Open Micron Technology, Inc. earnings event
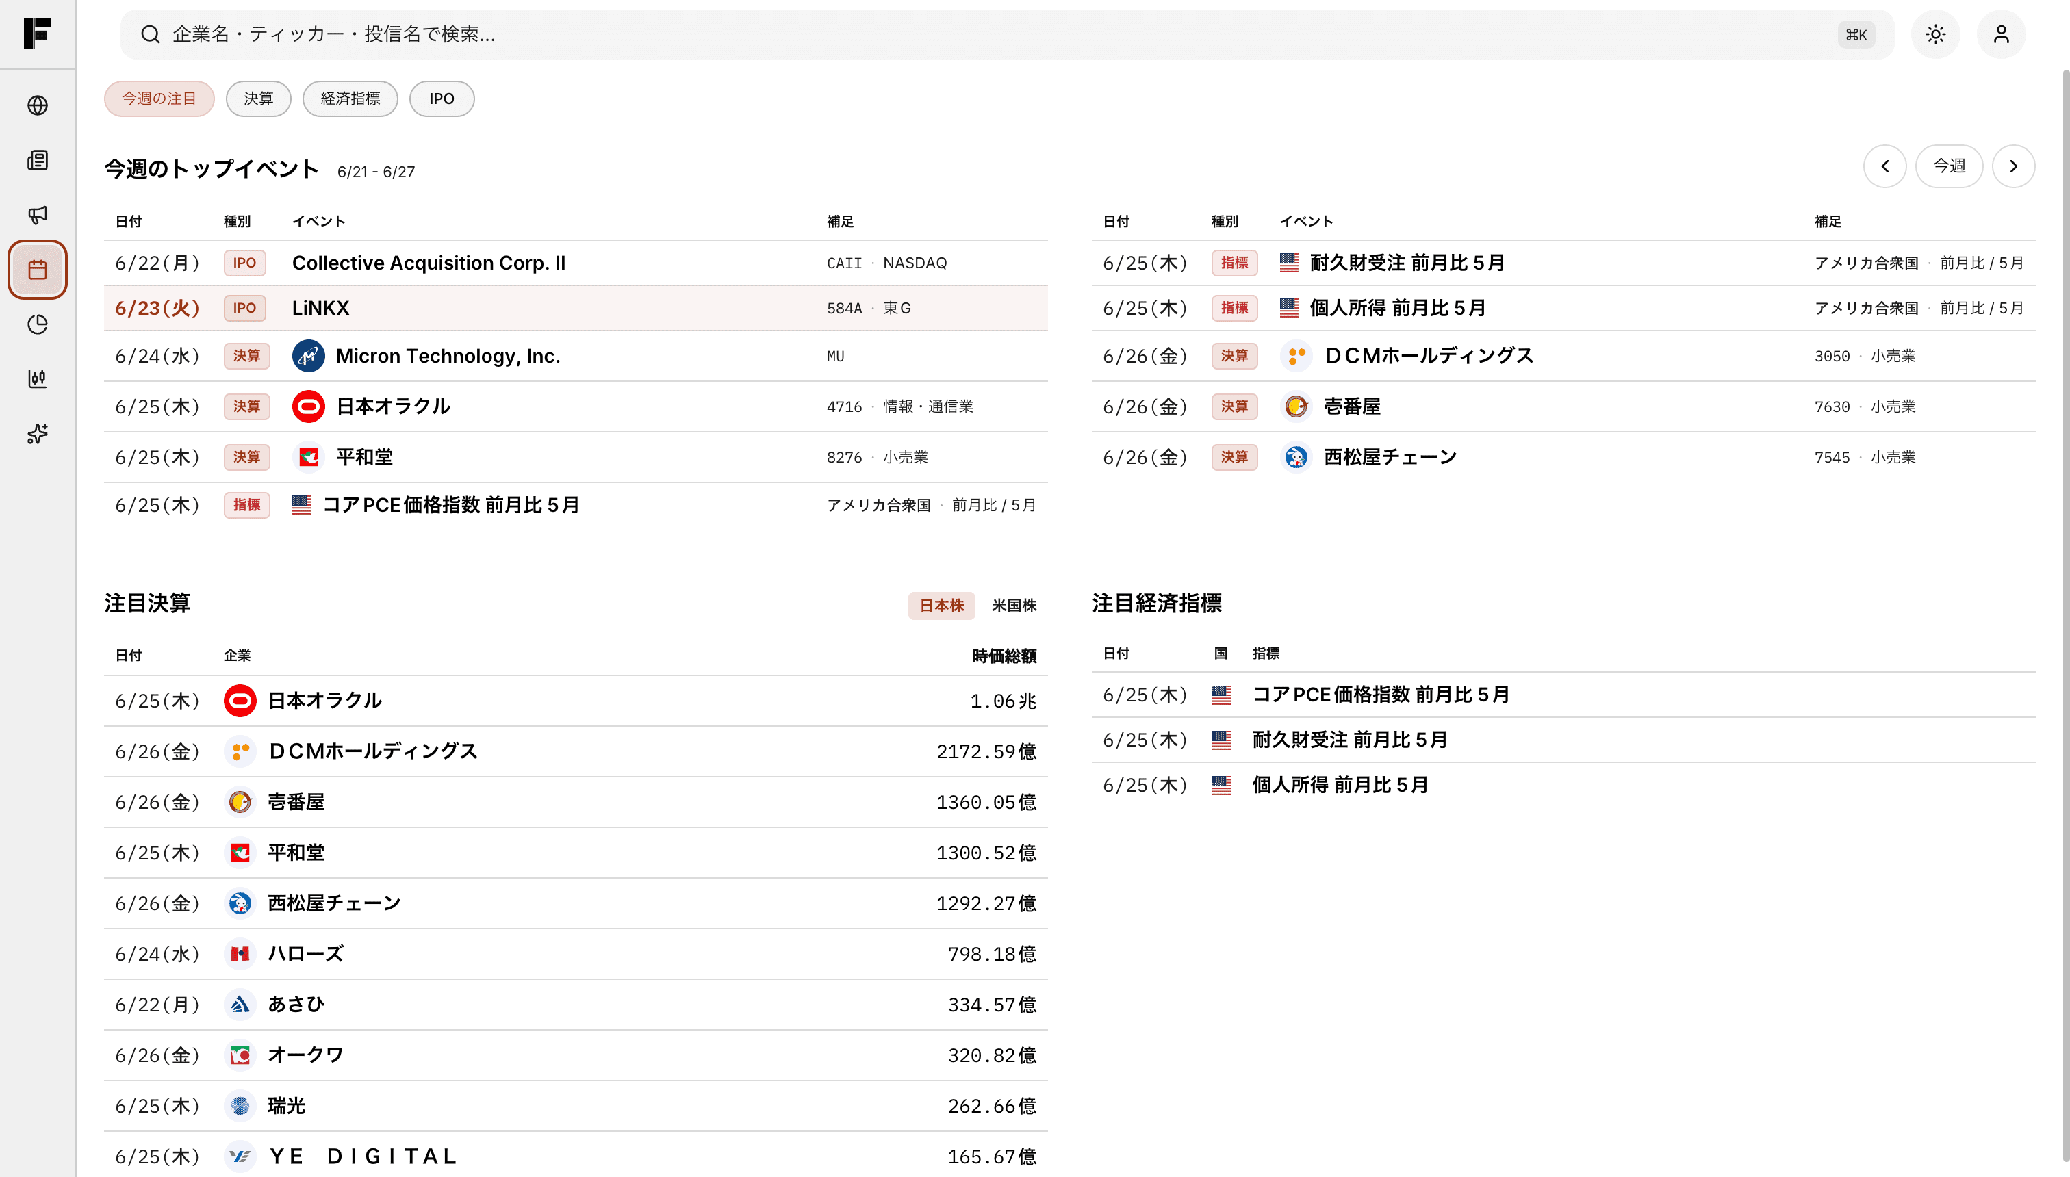Image resolution: width=2070 pixels, height=1177 pixels. 576,357
